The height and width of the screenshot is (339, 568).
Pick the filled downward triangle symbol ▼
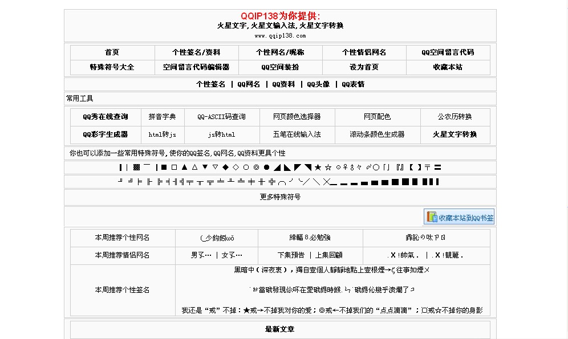(205, 167)
